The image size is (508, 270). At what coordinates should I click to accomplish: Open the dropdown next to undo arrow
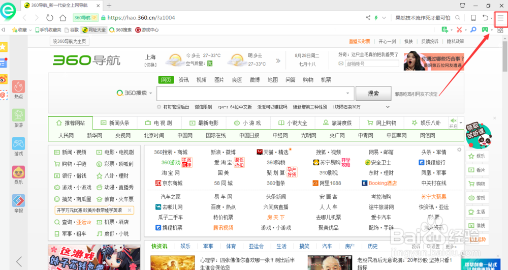tap(491, 18)
